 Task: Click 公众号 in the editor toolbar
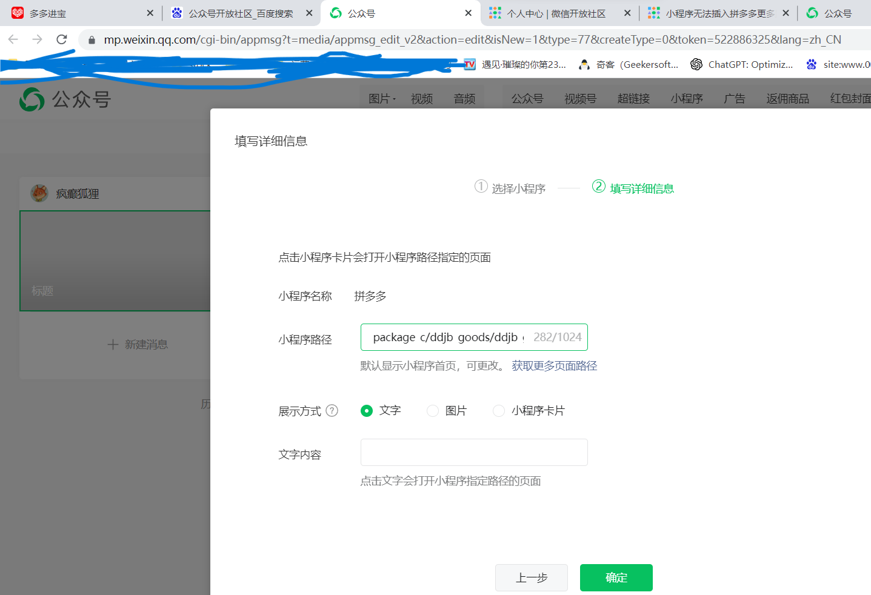coord(527,99)
